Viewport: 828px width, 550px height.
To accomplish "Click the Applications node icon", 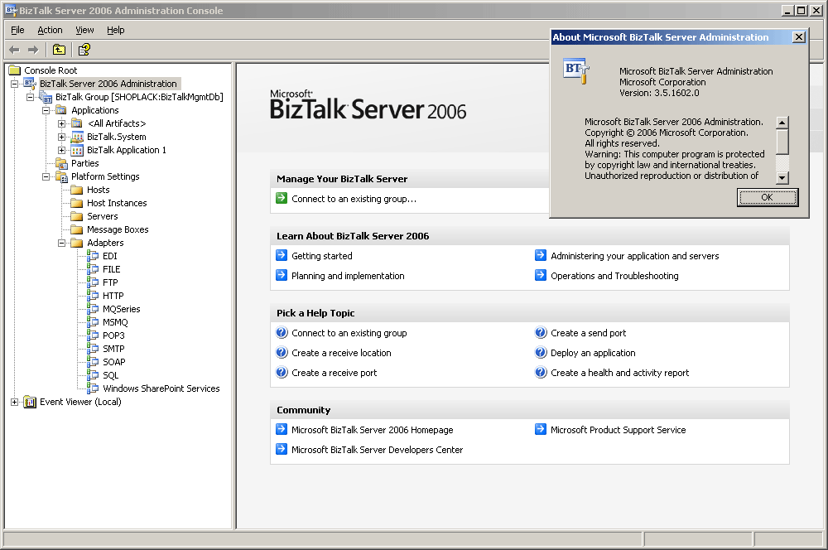I will point(61,110).
